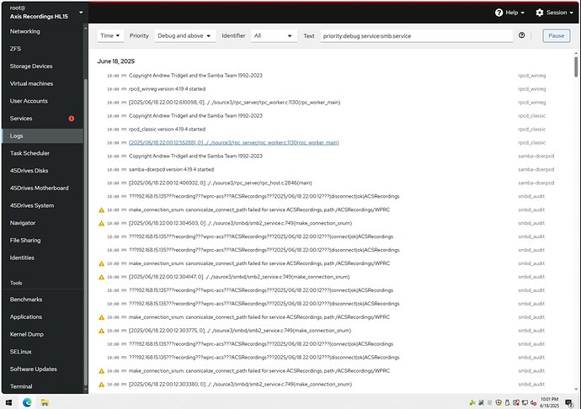Click warning icon on the 303775 log entry
Screen dimensions: 581x409
[x=101, y=331]
